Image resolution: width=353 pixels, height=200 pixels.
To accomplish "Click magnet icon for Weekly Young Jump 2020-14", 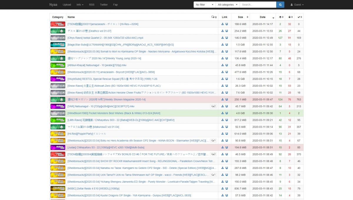I will pos(227,58).
